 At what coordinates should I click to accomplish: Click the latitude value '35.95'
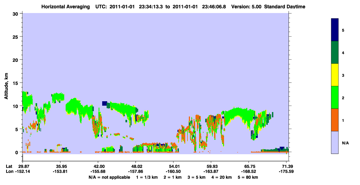coord(60,166)
